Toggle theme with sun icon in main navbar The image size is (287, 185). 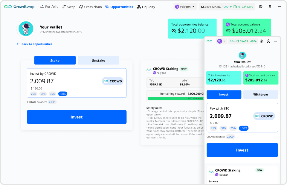(261, 7)
